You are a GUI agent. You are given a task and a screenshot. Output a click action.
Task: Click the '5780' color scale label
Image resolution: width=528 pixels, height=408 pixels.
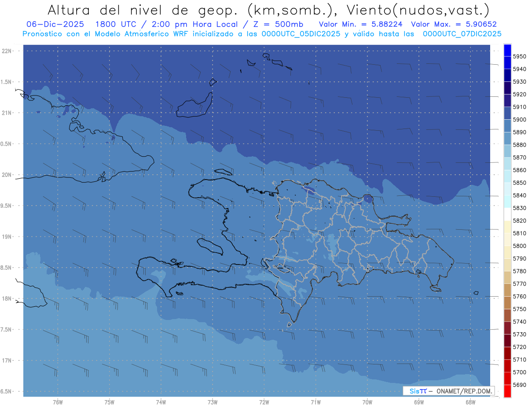pos(519,271)
